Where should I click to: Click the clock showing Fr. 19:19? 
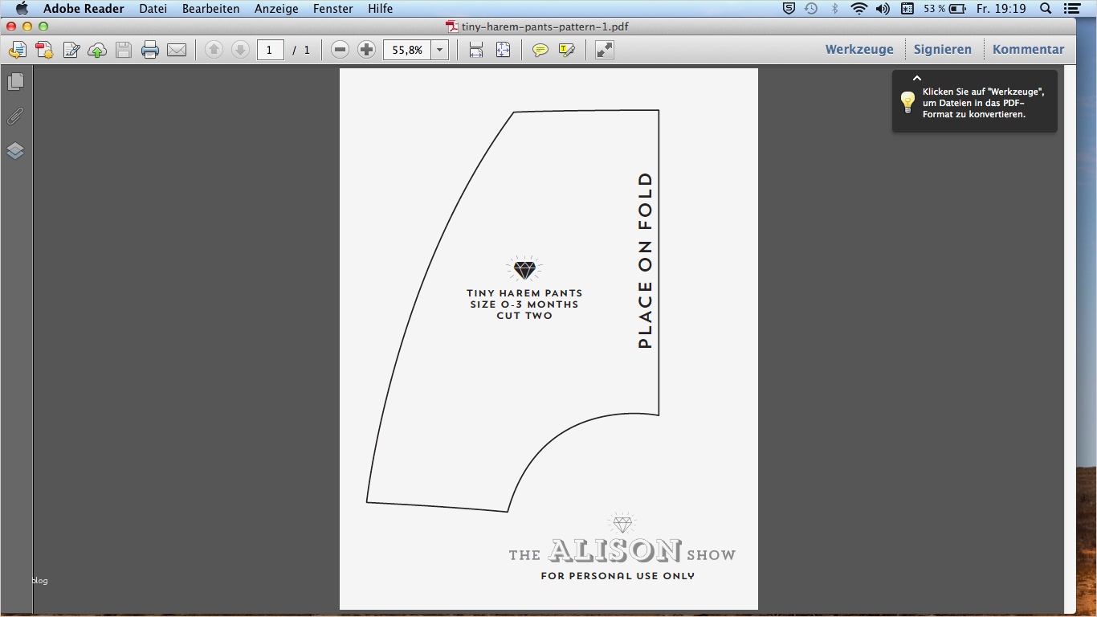pos(1001,9)
